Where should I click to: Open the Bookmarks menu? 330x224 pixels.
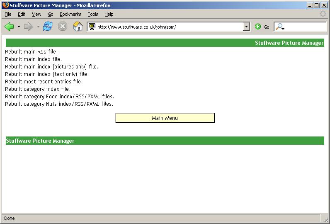[70, 14]
